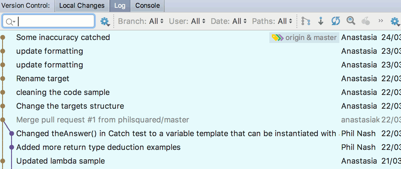Toggle IntelliSort branch icon
This screenshot has height=169, width=401.
pos(306,21)
